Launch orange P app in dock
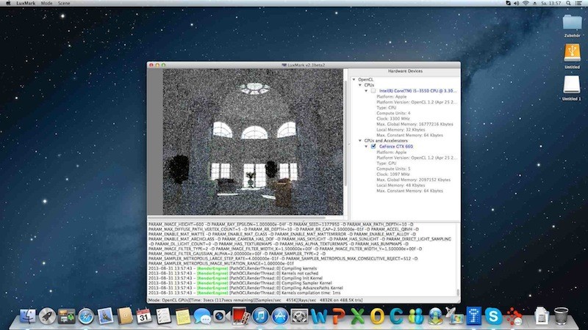 338,317
